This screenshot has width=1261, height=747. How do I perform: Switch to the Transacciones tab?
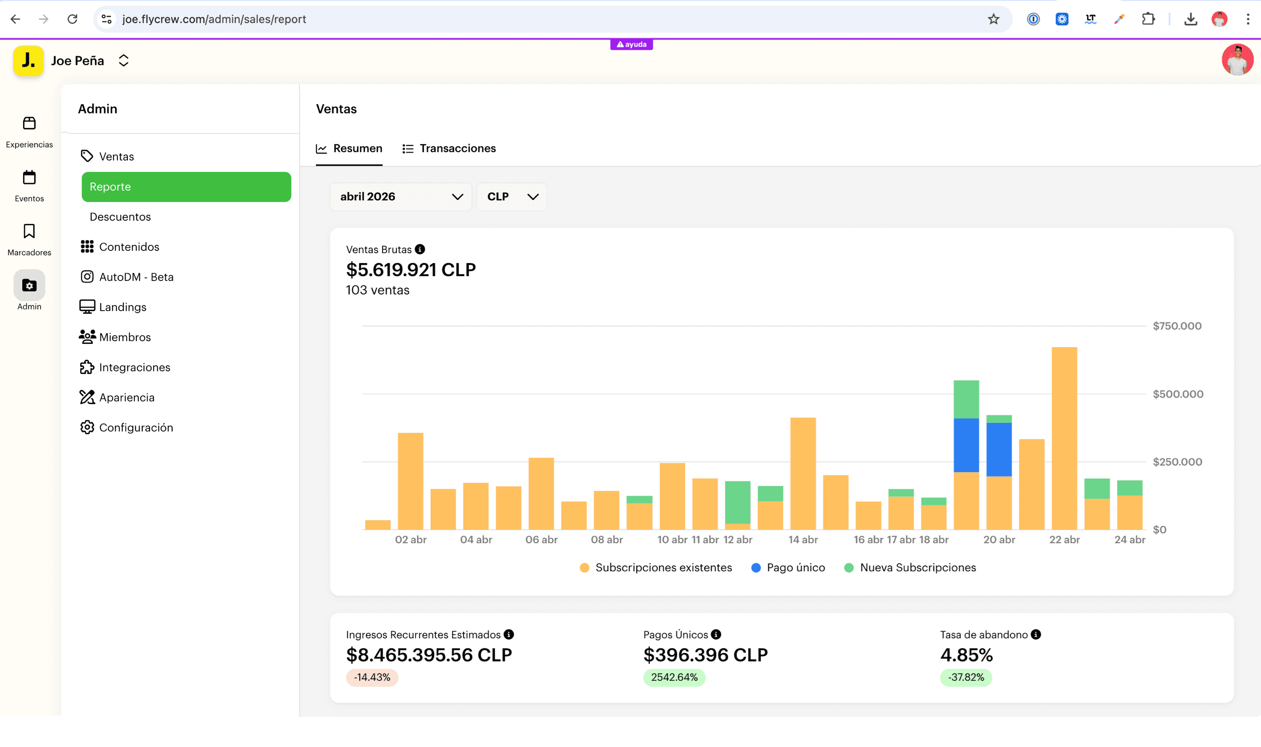pos(449,148)
